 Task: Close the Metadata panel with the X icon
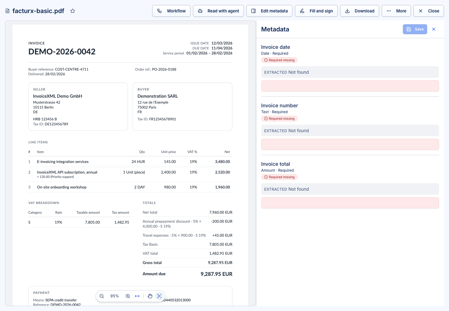point(434,29)
